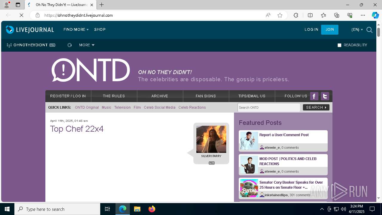Open the Fan Signs tab
The height and width of the screenshot is (215, 382).
[x=206, y=96]
